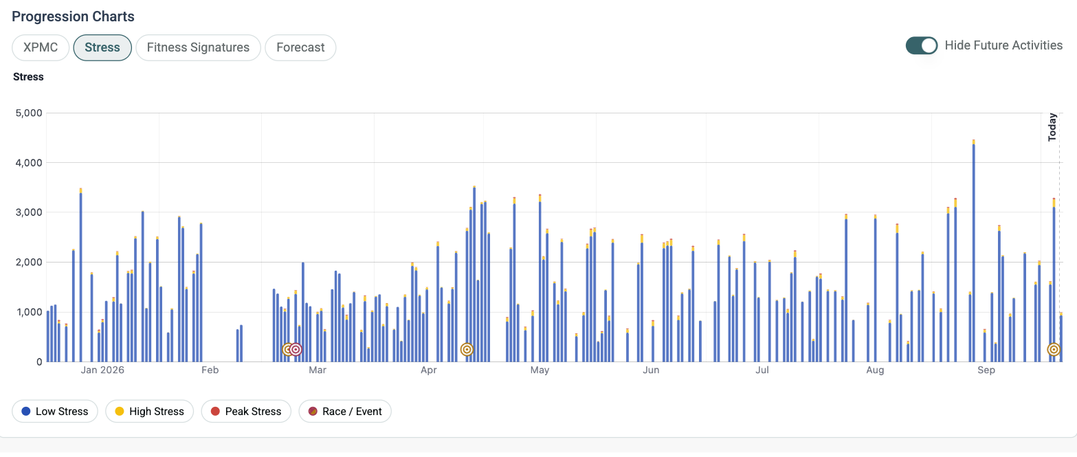Click the Jan 2026 axis label
Viewport: 1077px width, 457px height.
pyautogui.click(x=102, y=370)
